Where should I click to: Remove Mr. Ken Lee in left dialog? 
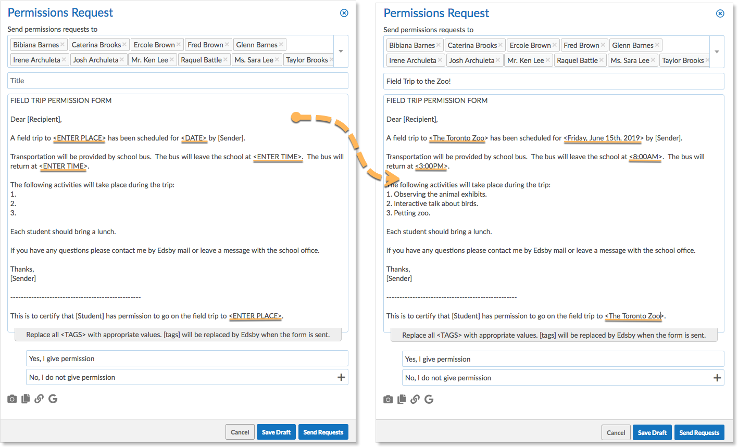tap(172, 60)
